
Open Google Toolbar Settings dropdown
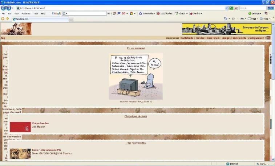tap(255, 13)
